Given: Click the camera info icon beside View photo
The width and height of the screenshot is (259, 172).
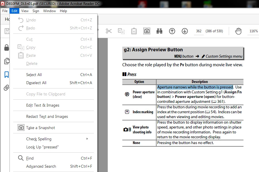Looking at the screenshot, I should (x=127, y=129).
